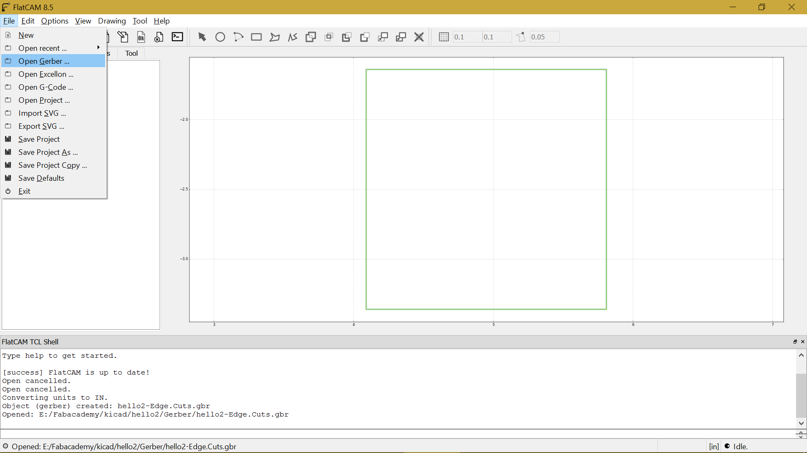Click the Copy Objects icon
807x453 pixels.
pos(401,37)
